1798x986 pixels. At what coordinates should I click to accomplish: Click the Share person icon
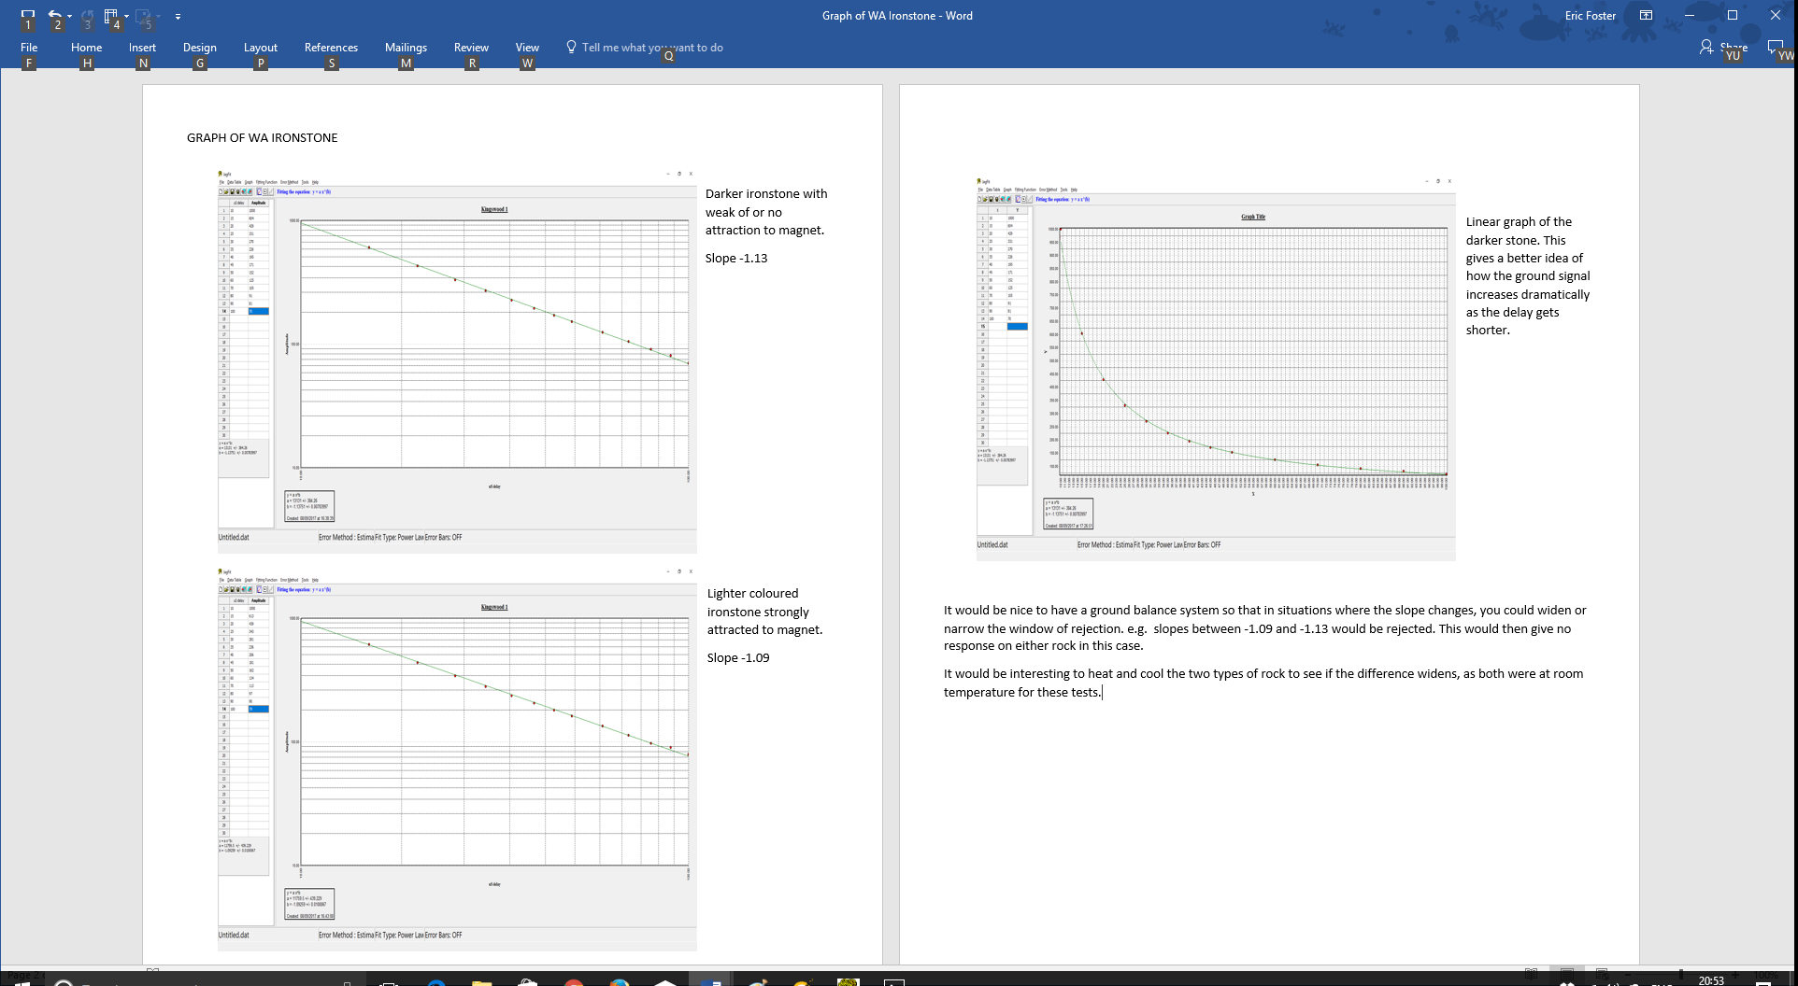click(1706, 47)
